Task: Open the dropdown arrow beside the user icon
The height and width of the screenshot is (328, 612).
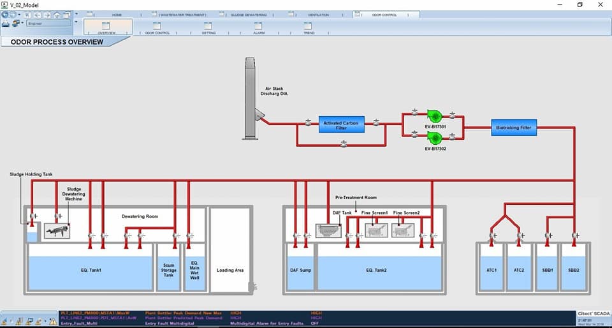Action: (22, 23)
